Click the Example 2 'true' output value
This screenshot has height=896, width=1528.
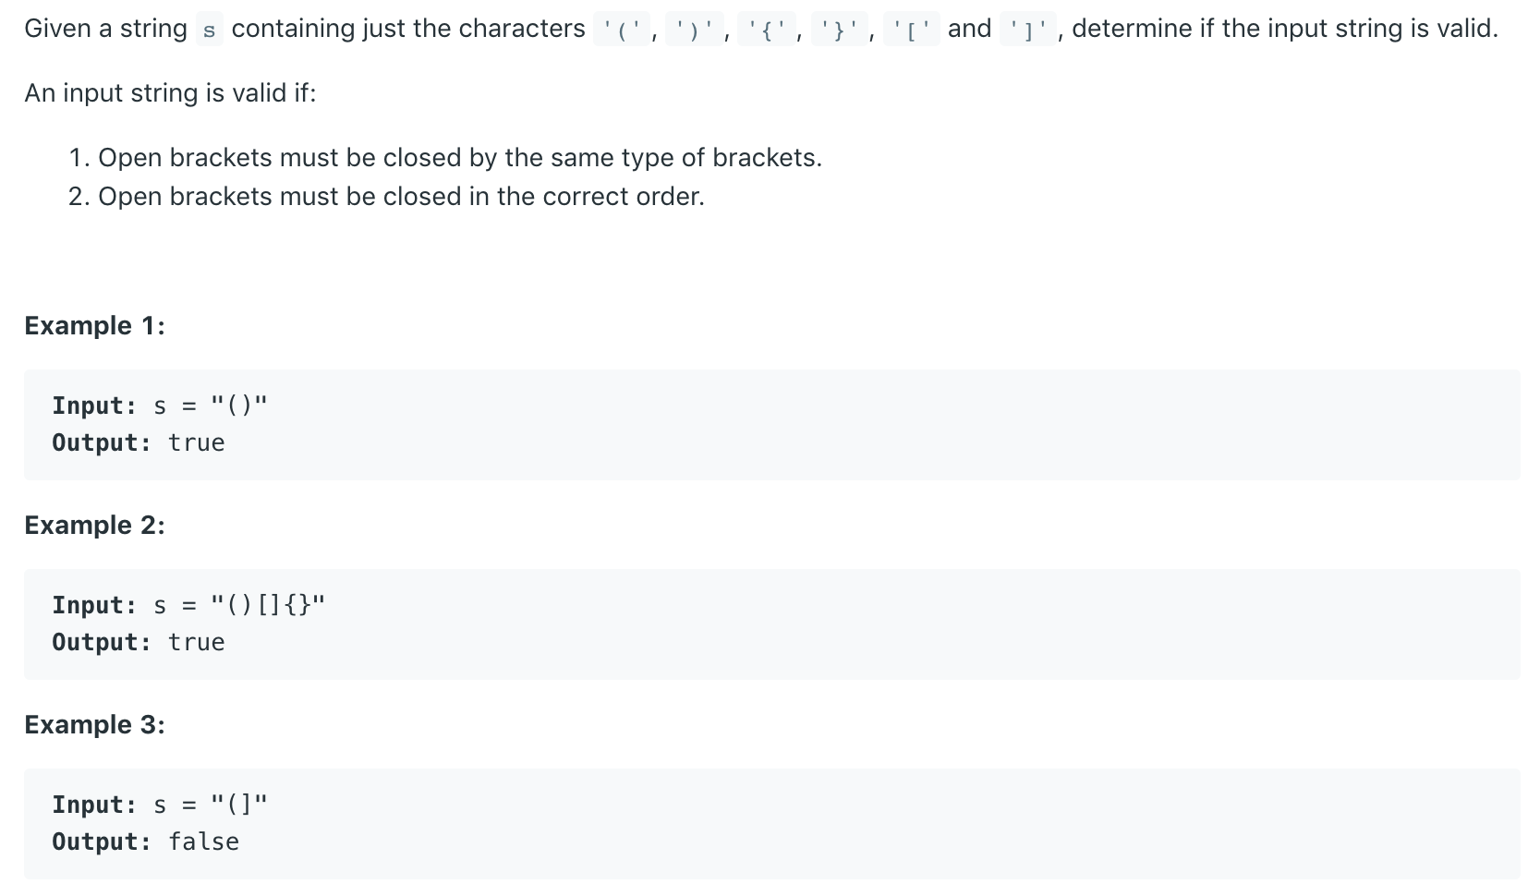pos(196,642)
